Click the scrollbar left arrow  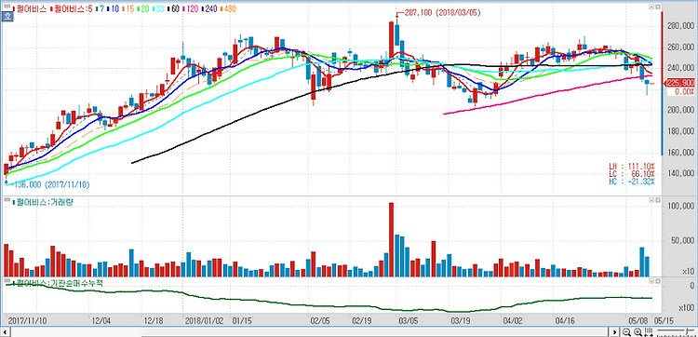click(x=7, y=332)
